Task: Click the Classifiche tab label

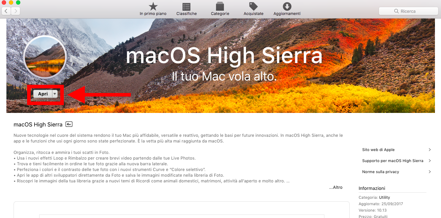Action: pos(186,14)
